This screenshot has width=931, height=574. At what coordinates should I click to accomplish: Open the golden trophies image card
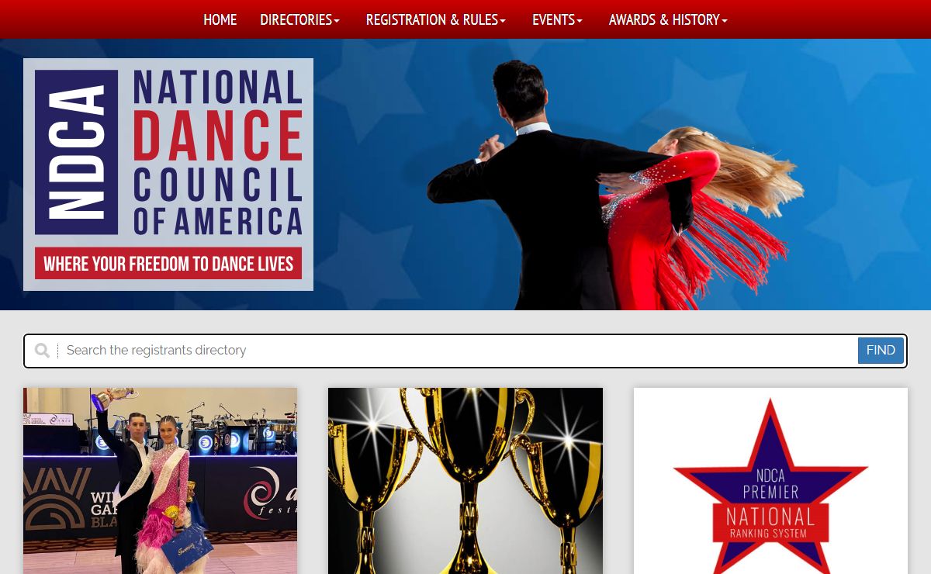coord(465,481)
